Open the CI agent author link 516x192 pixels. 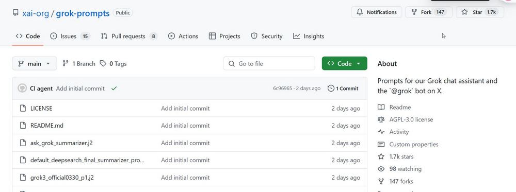pyautogui.click(x=41, y=89)
